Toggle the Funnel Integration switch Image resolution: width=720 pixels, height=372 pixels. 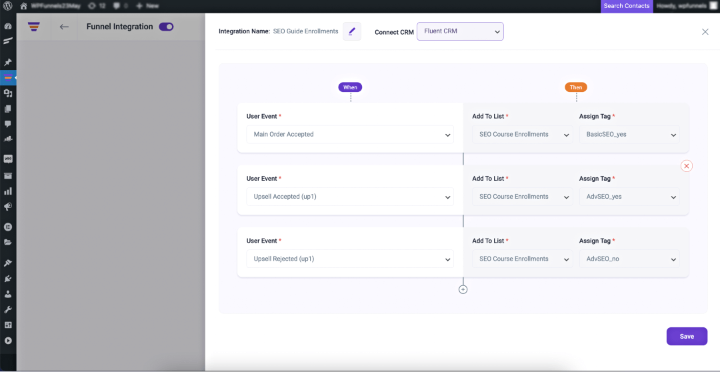(x=166, y=27)
